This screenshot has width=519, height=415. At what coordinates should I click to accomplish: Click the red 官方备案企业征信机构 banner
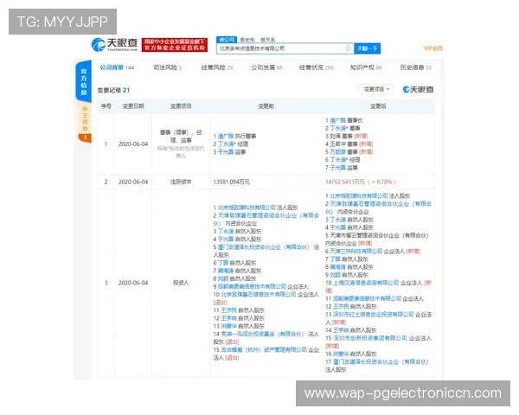pyautogui.click(x=175, y=45)
